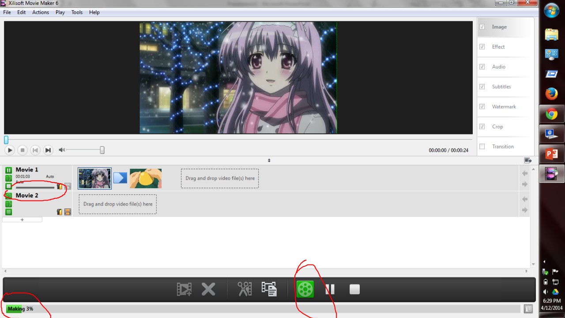
Task: Click the volume slider handle
Action: pyautogui.click(x=102, y=150)
